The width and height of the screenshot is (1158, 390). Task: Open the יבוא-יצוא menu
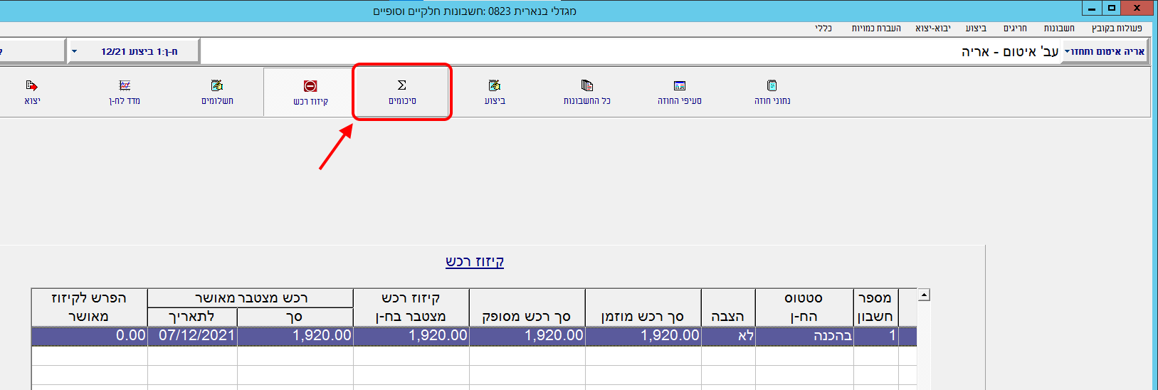click(932, 28)
